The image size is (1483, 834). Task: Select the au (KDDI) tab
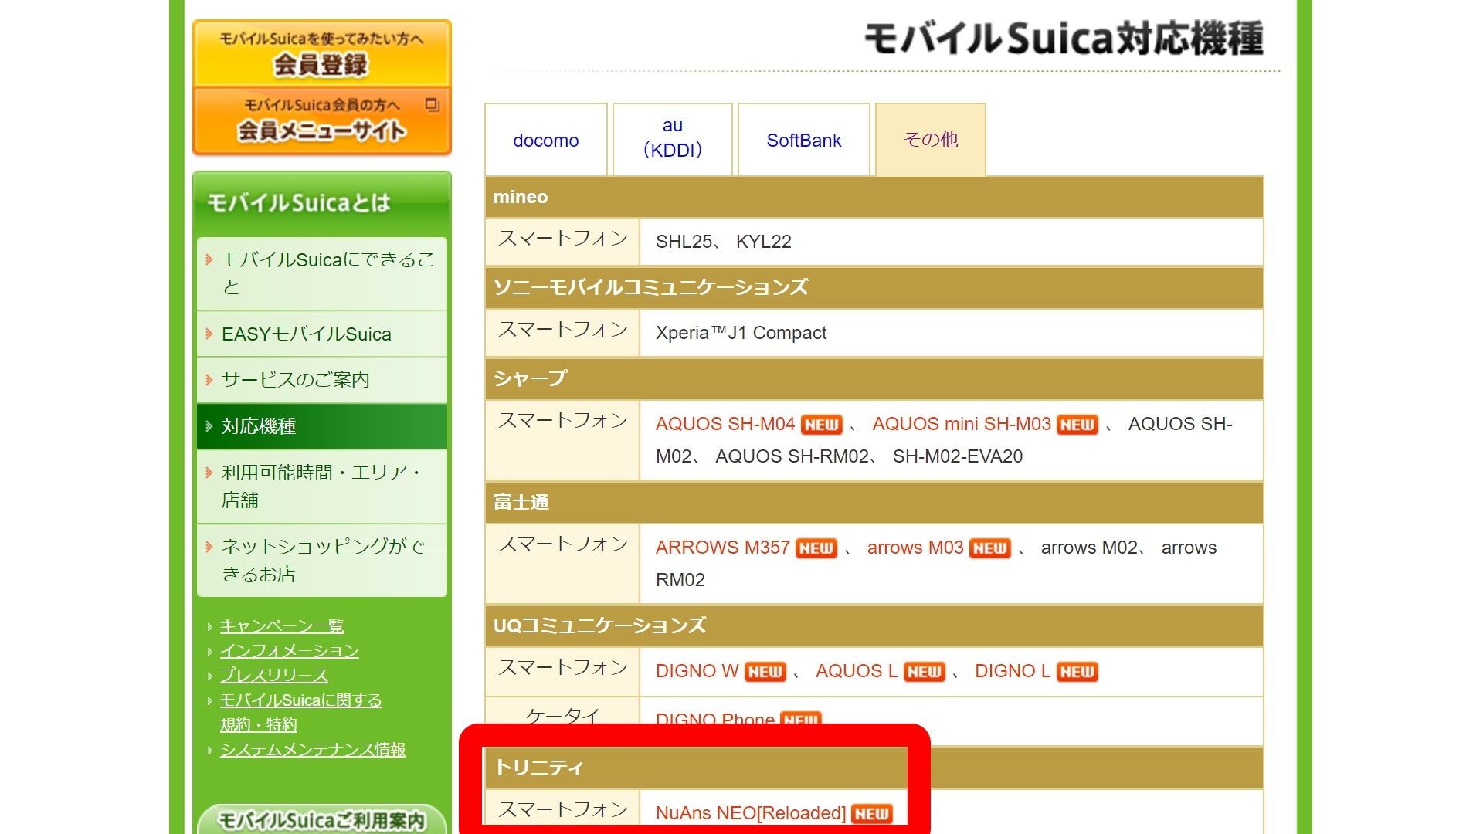tap(672, 138)
